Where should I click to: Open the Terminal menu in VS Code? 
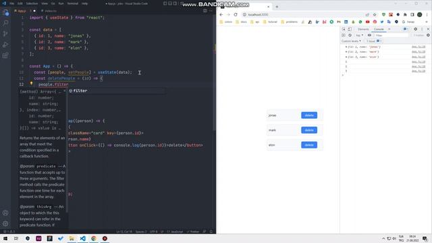pyautogui.click(x=73, y=3)
